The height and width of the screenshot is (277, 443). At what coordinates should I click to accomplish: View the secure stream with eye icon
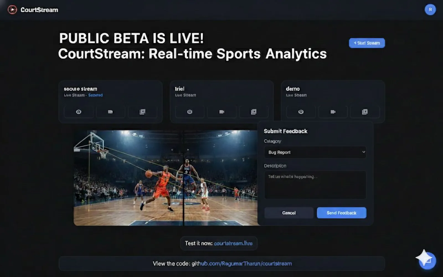[79, 112]
